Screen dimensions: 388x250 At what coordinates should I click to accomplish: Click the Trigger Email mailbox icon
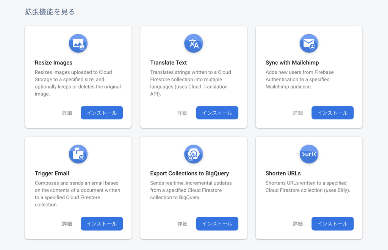point(78,154)
